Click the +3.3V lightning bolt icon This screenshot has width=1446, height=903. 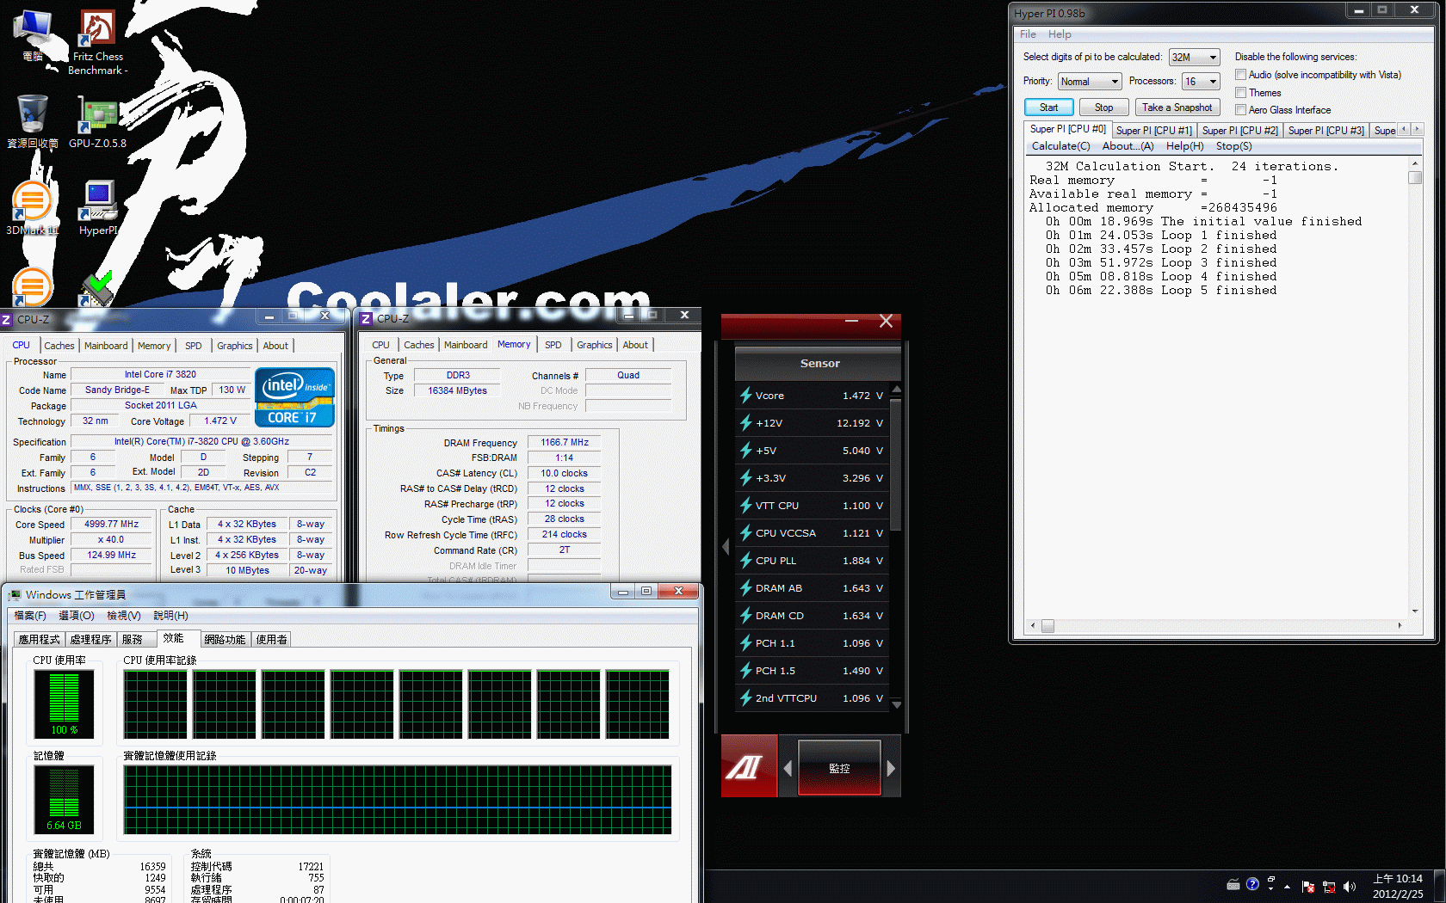click(x=745, y=478)
